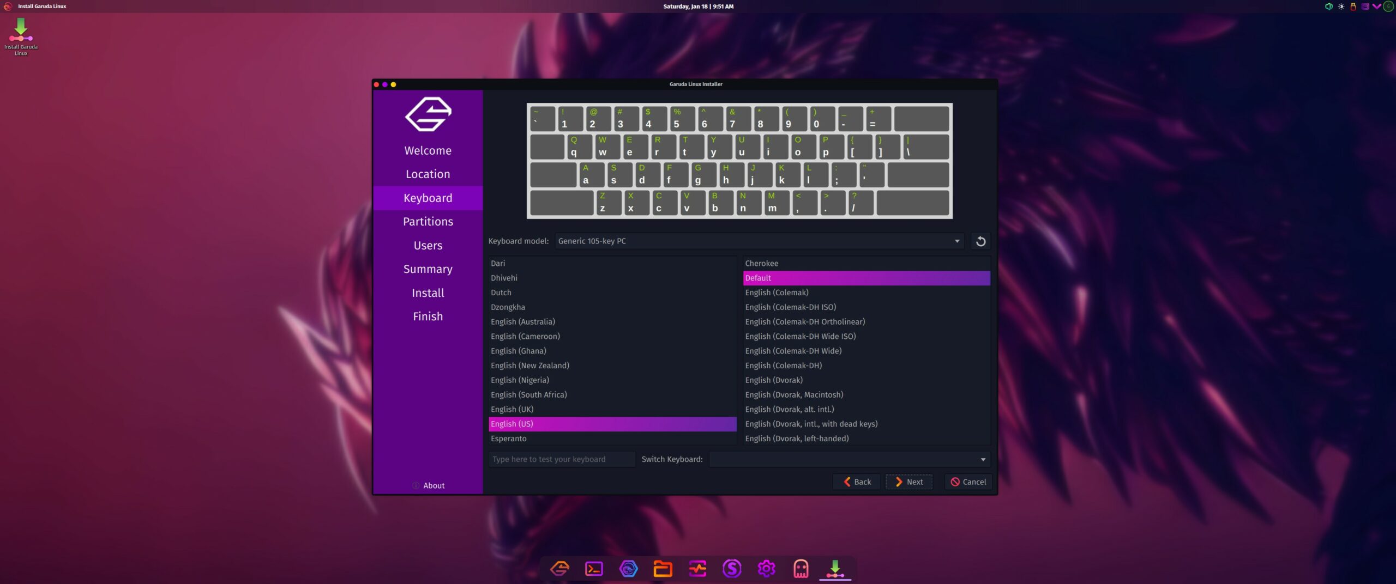Select English (New Zealand) layout

[x=612, y=366]
